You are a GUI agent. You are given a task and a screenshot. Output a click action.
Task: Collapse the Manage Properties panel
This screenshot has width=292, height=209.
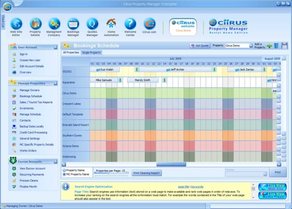56,84
